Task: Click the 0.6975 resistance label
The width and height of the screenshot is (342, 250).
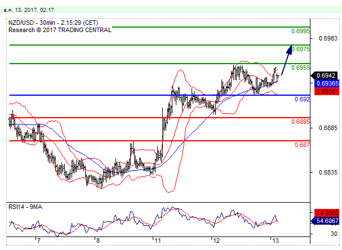Action: click(300, 49)
